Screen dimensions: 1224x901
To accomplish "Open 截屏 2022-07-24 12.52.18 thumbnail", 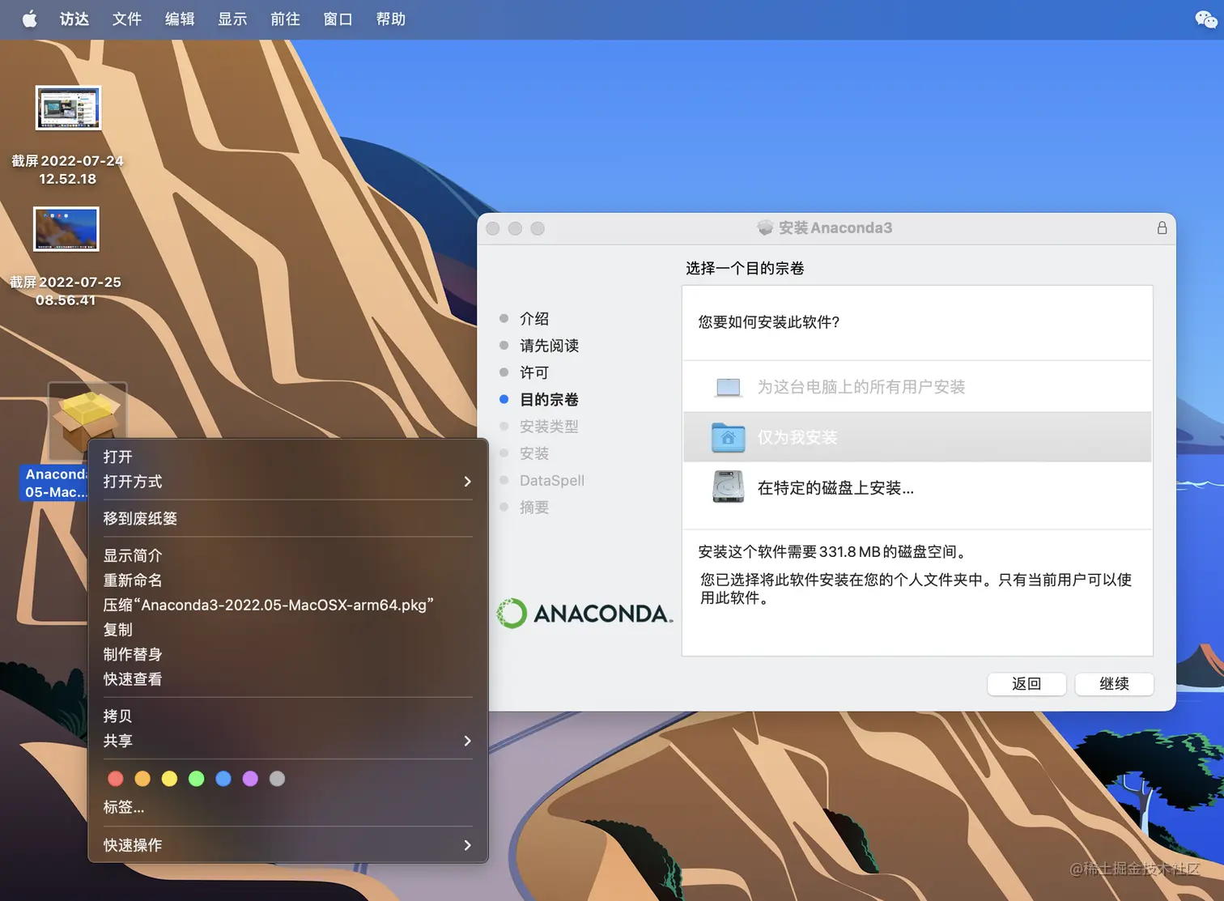I will click(69, 108).
